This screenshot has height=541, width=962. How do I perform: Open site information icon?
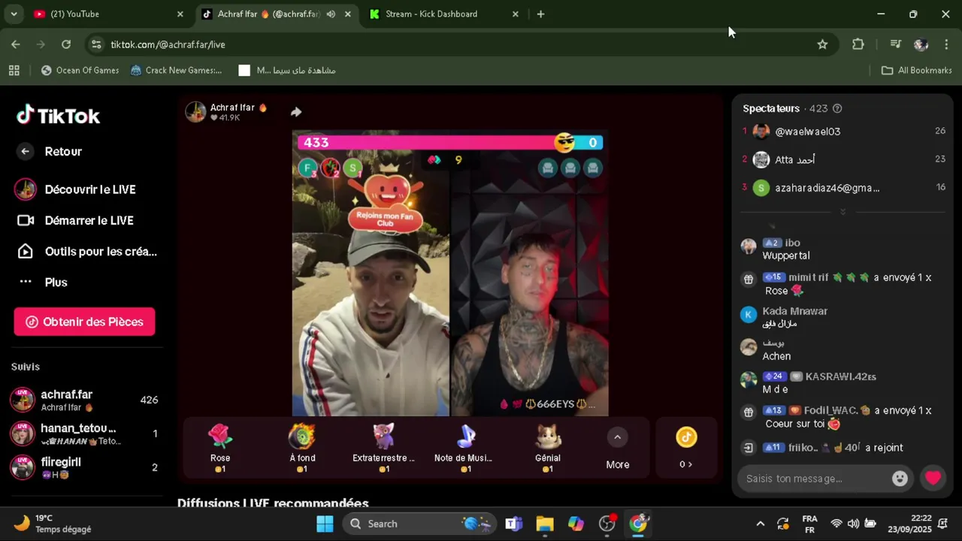tap(96, 44)
